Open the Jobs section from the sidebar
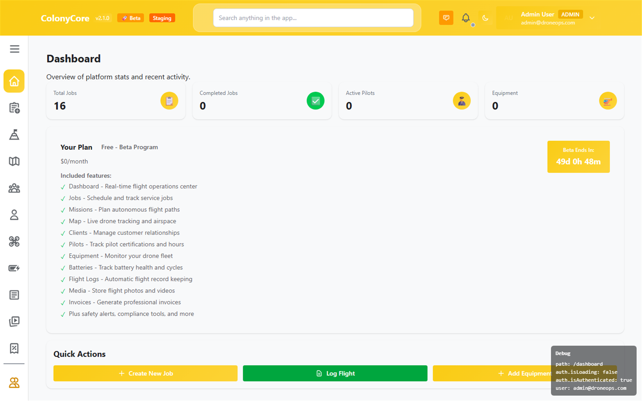Screen dimensions: 642x401 pyautogui.click(x=14, y=108)
